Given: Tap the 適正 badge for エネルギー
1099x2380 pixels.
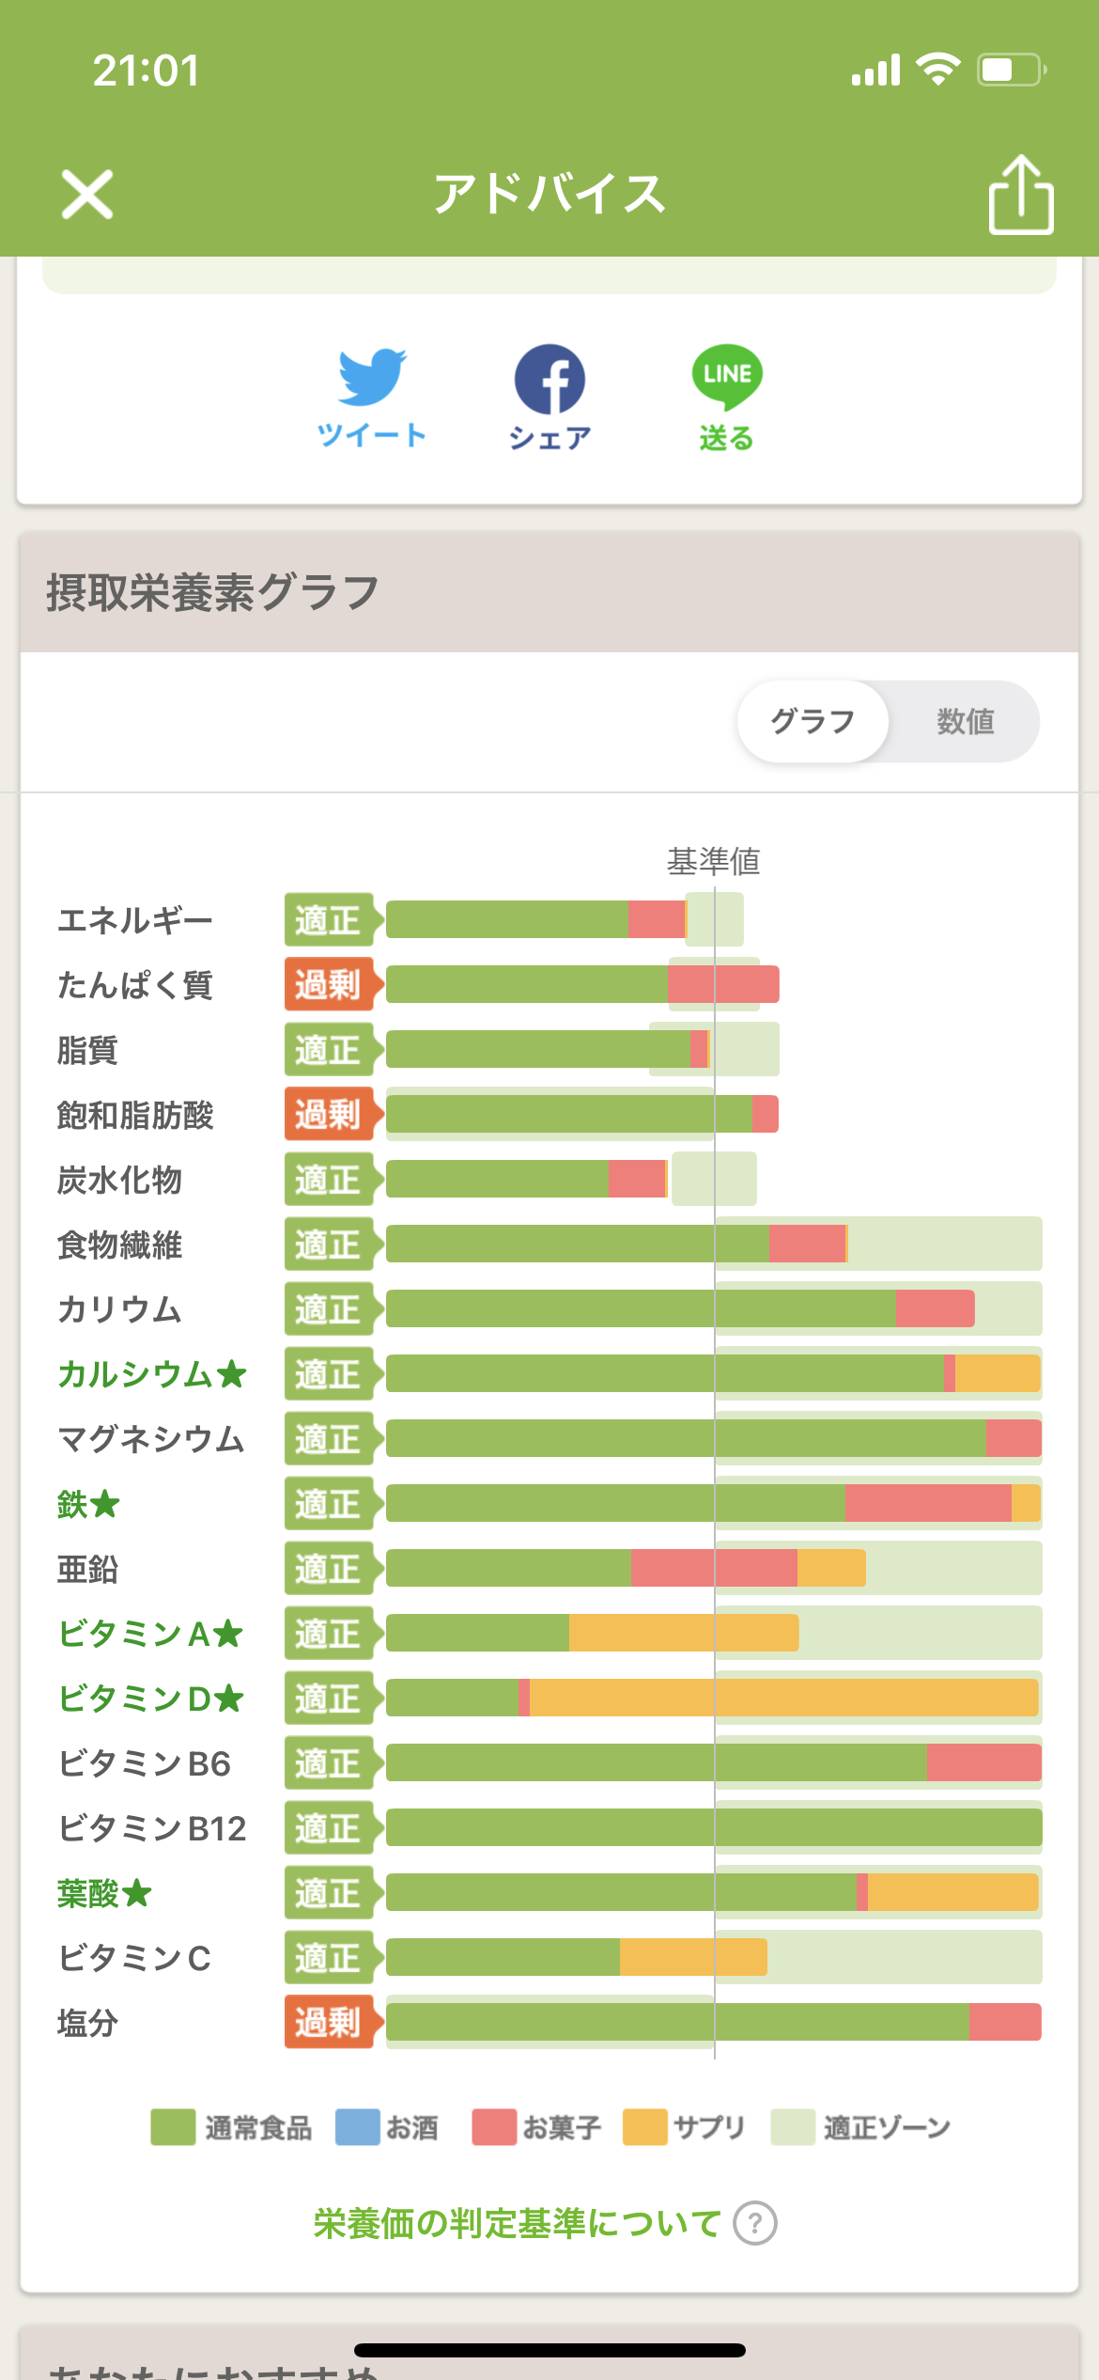Looking at the screenshot, I should pos(329,919).
